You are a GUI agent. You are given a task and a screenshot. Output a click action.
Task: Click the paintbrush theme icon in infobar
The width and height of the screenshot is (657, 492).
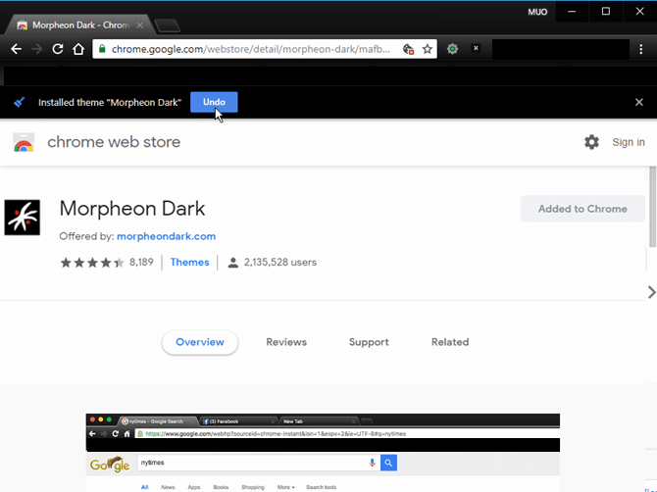click(x=19, y=102)
